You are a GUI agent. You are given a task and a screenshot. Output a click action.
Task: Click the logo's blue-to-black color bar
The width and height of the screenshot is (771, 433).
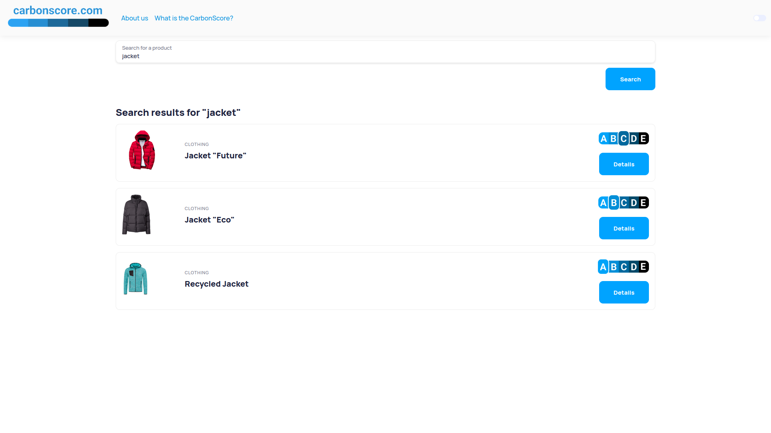(58, 23)
